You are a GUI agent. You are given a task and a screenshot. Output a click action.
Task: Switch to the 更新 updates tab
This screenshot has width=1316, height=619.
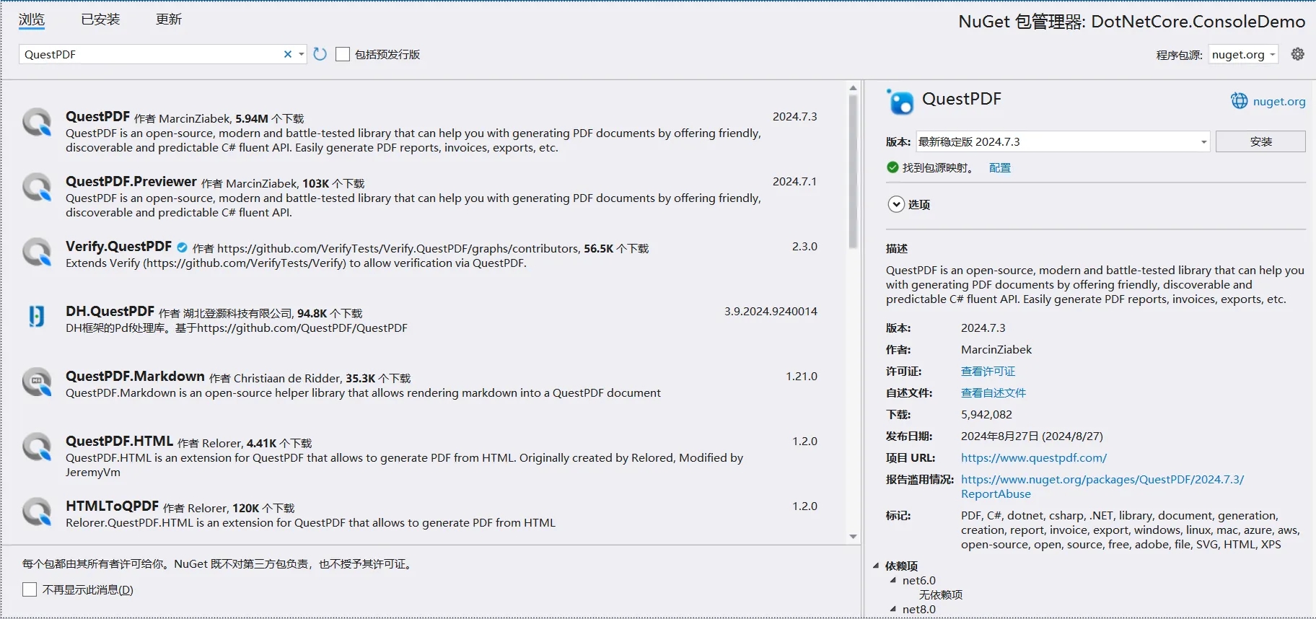[169, 19]
